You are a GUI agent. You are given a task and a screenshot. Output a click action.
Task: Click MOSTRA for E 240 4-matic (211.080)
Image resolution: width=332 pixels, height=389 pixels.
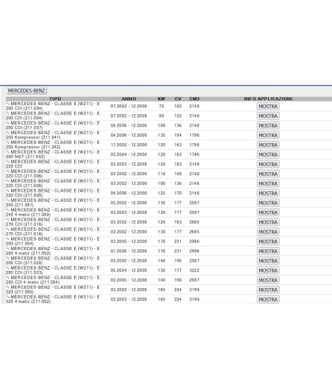point(268,213)
